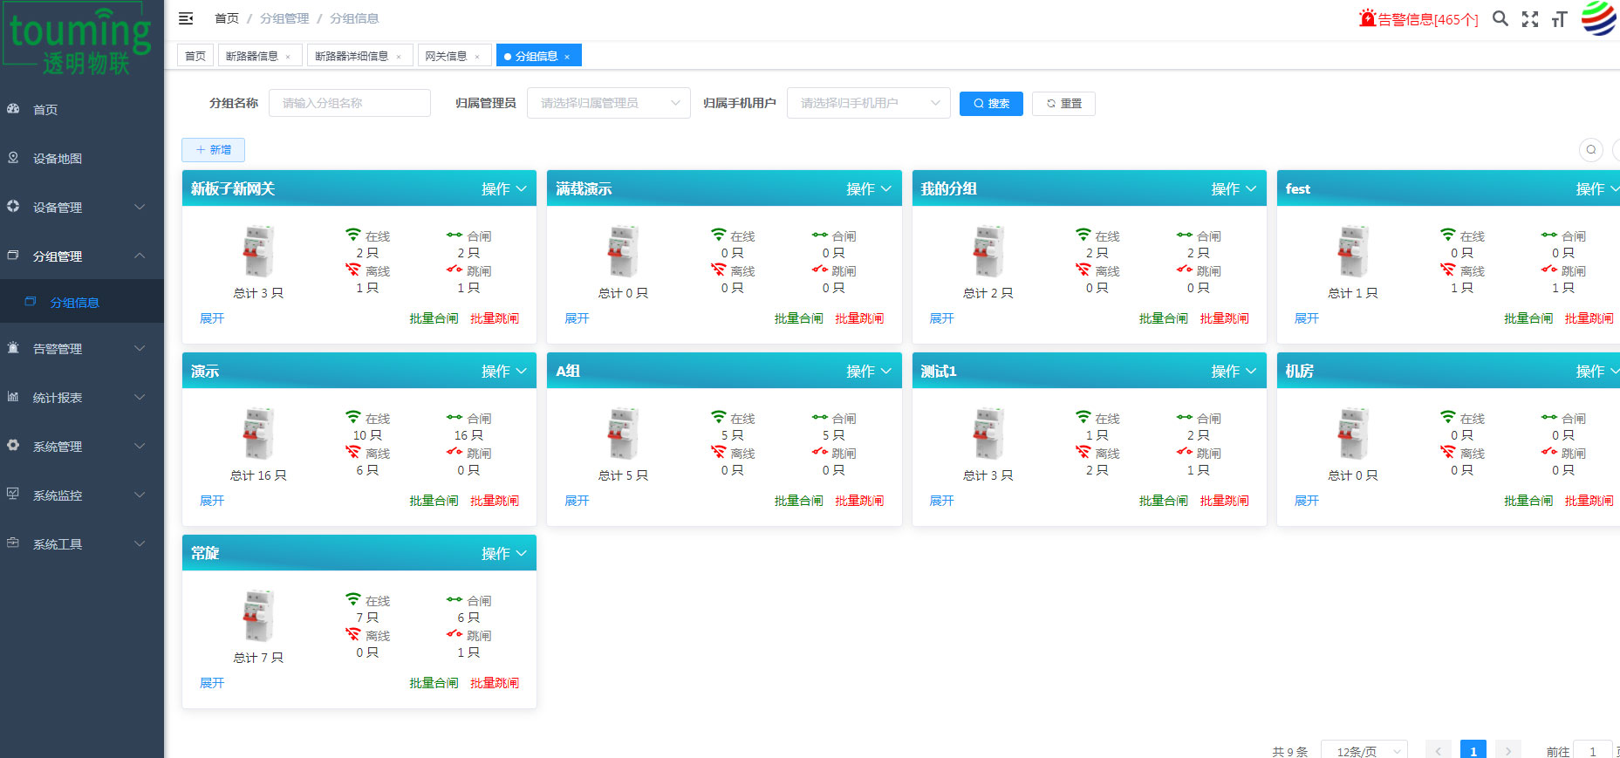
Task: Click the round search toggle icon
Action: (1591, 150)
